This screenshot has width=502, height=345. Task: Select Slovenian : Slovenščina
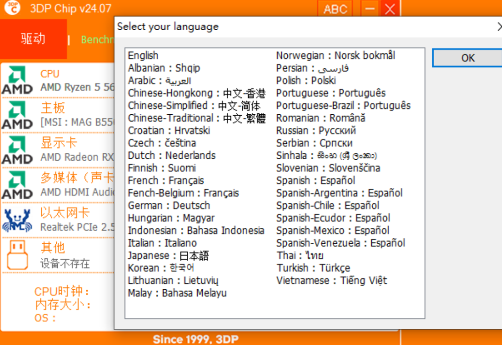click(328, 168)
